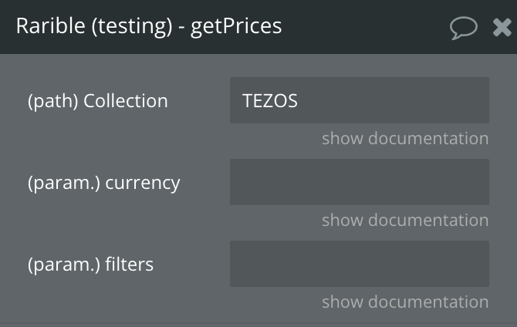Click the "(param.) filters" label

tap(91, 265)
